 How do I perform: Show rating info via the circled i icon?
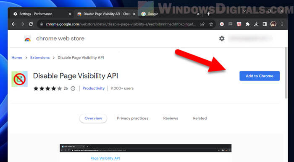coord(73,89)
